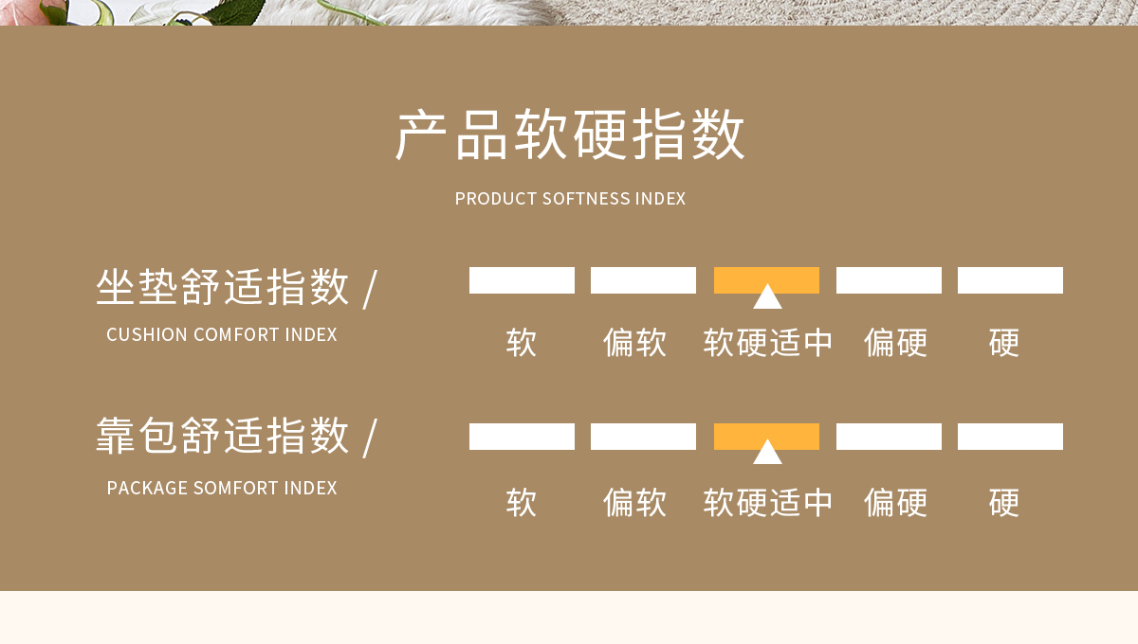This screenshot has width=1138, height=644.
Task: Click the first white bar in package row
Action: coord(522,437)
